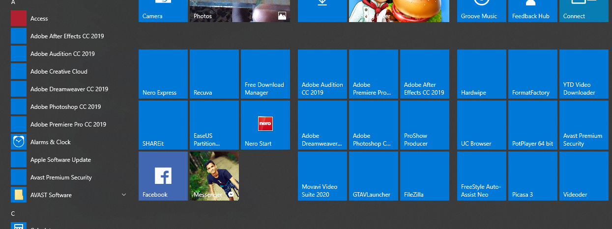Open the Videoder tile
Screen dimensions: 612x229
(x=584, y=176)
